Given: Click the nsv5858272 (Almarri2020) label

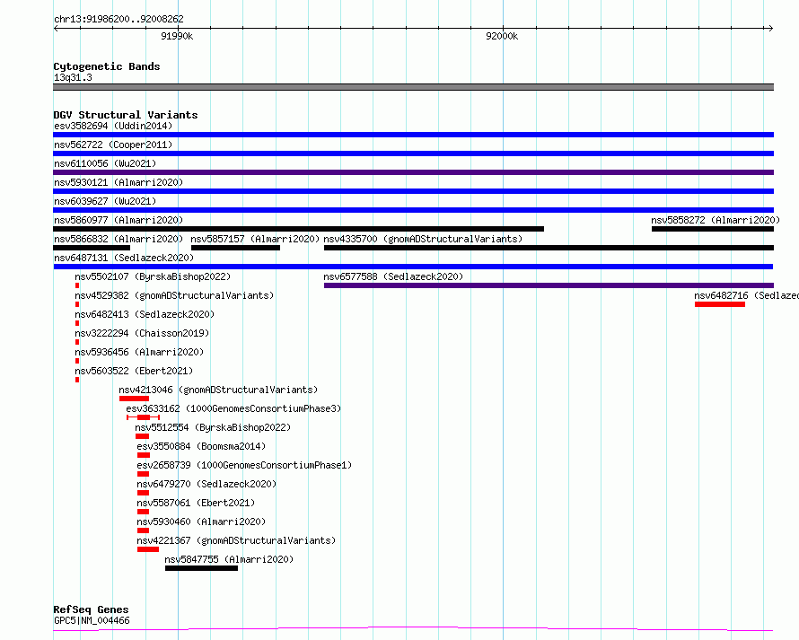Looking at the screenshot, I should pyautogui.click(x=716, y=220).
